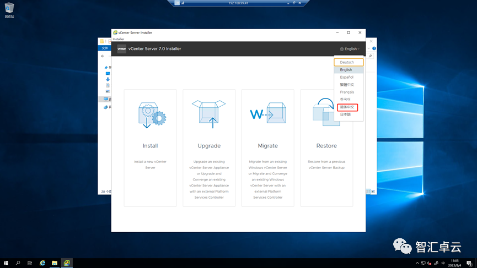Switch to File Explorer on the taskbar
477x268 pixels.
55,263
